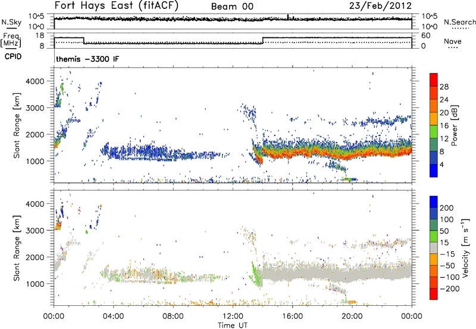
Task: Click the Velocity panel 'Slant Range [km]' label
Action: tap(17, 248)
